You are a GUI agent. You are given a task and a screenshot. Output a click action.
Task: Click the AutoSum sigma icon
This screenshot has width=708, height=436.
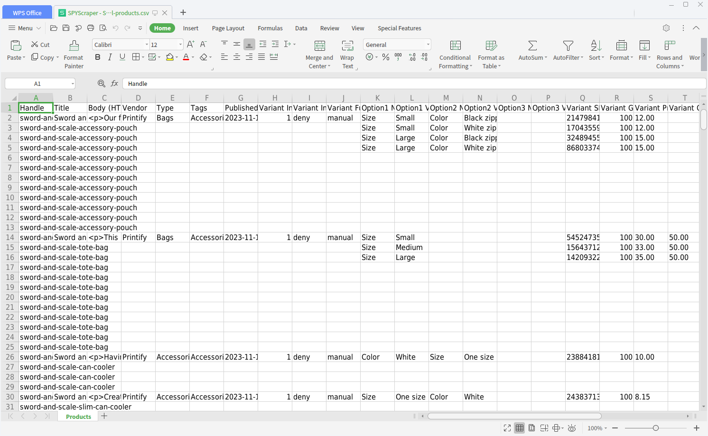pos(532,46)
